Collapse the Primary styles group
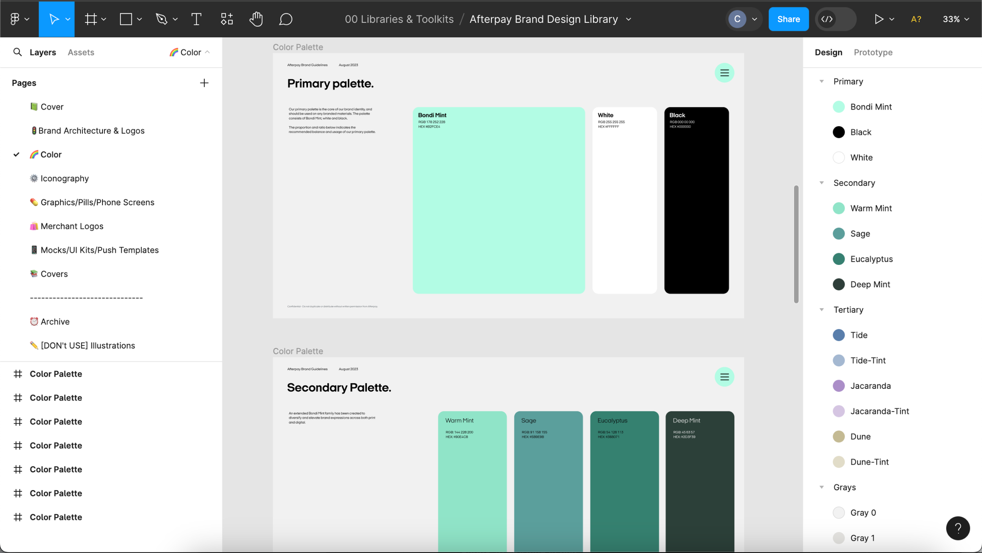This screenshot has width=982, height=553. [x=821, y=81]
